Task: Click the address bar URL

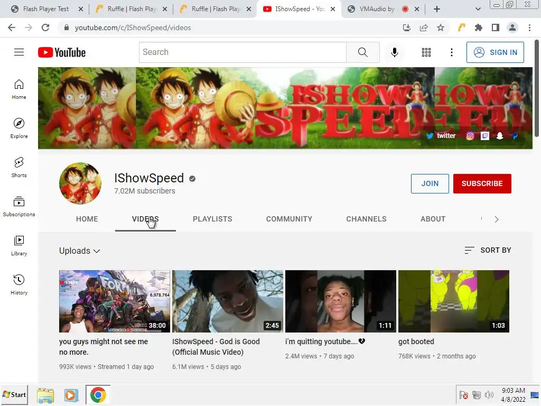Action: [x=133, y=27]
